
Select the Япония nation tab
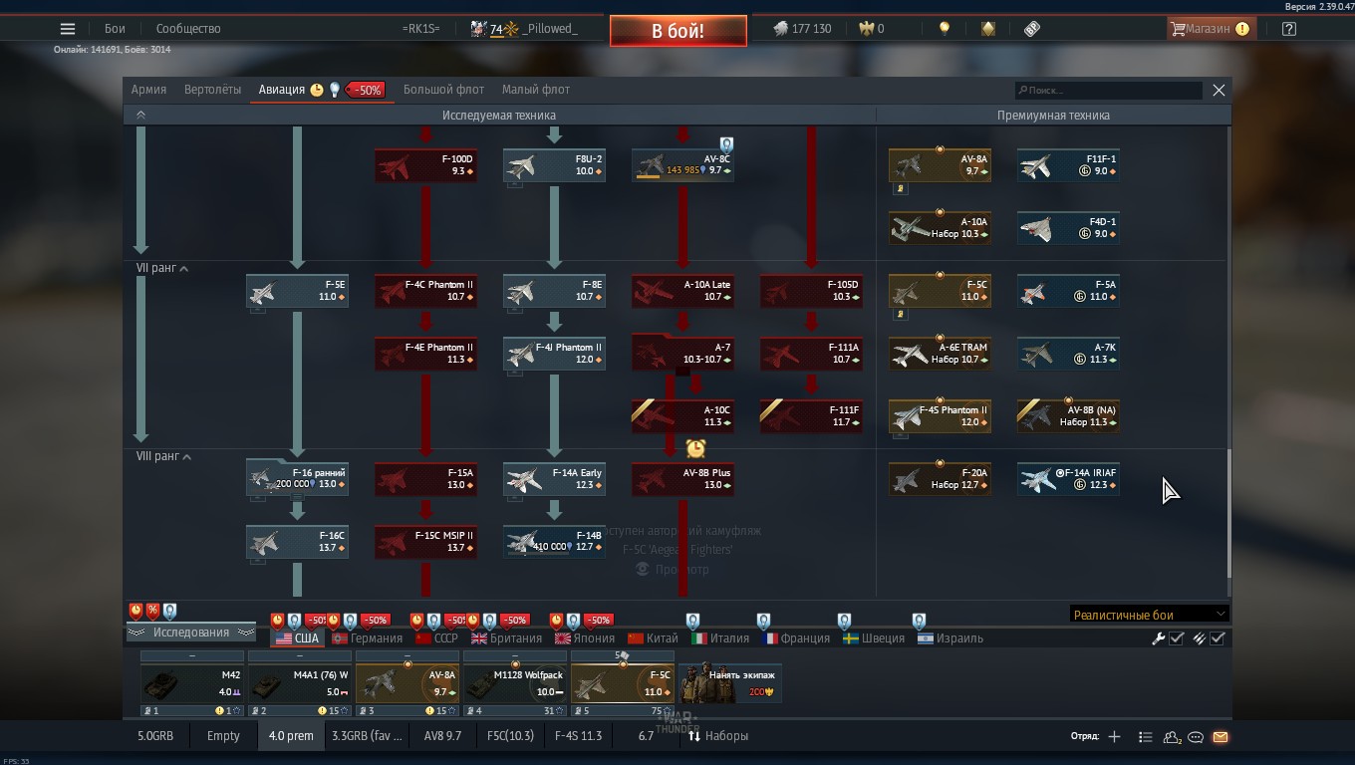pyautogui.click(x=585, y=638)
